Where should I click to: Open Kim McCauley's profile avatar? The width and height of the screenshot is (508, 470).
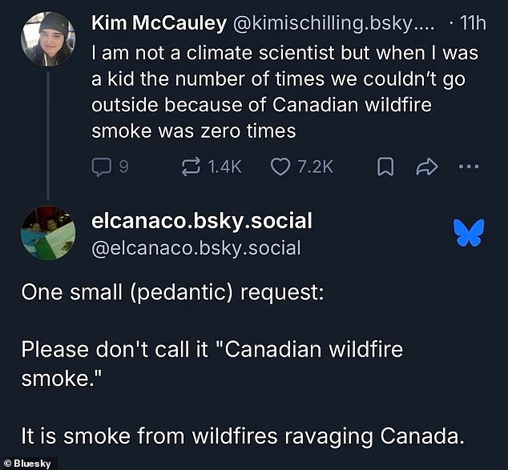(48, 39)
